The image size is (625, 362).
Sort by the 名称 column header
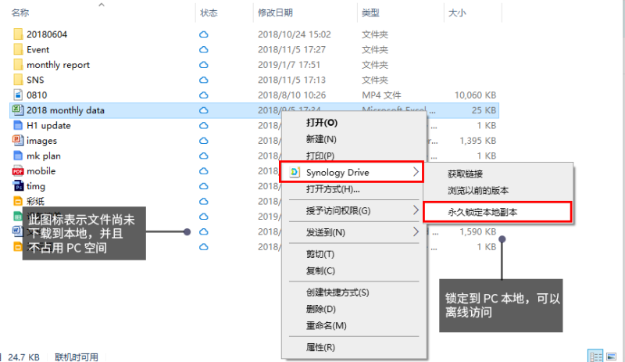(20, 13)
